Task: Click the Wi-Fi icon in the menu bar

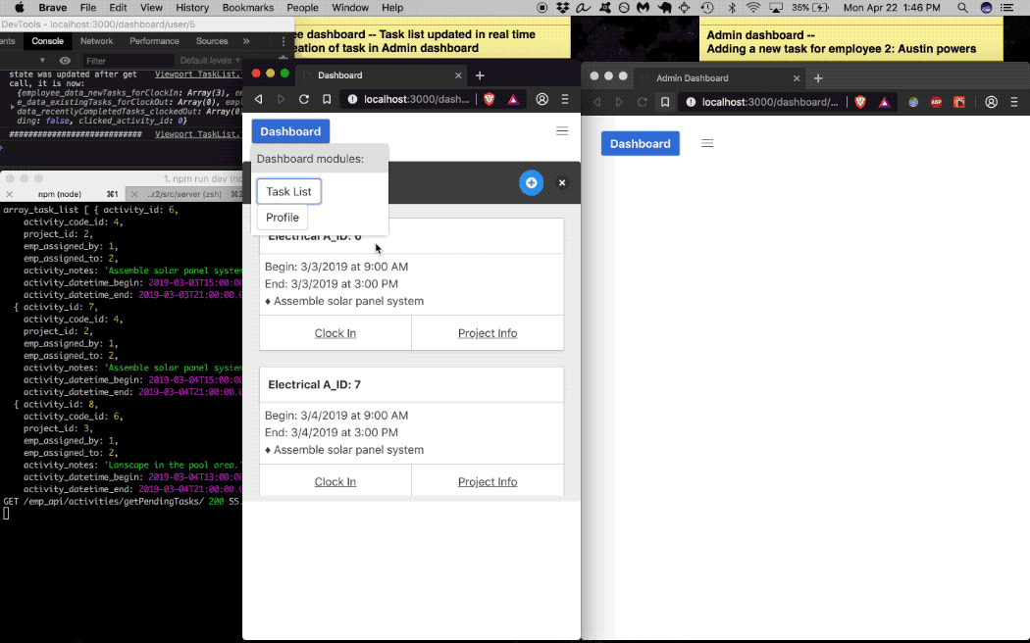Action: [753, 7]
